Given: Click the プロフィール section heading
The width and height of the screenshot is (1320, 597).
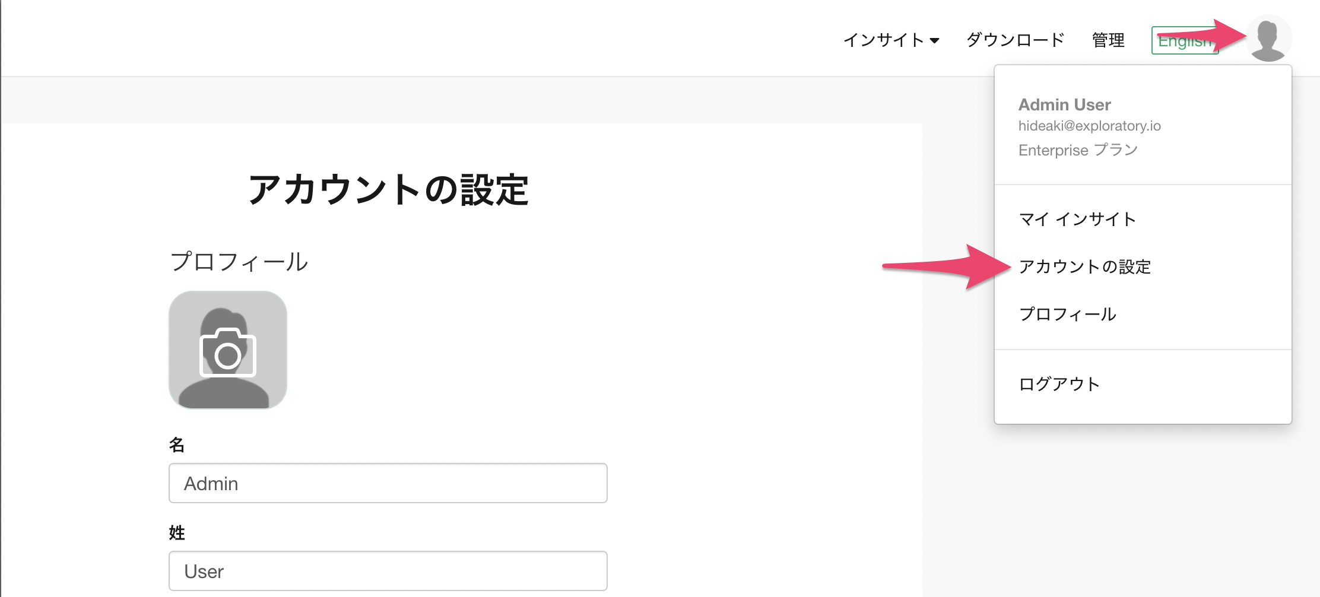Looking at the screenshot, I should 239,262.
